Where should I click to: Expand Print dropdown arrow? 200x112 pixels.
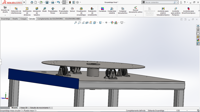coord(55,2)
